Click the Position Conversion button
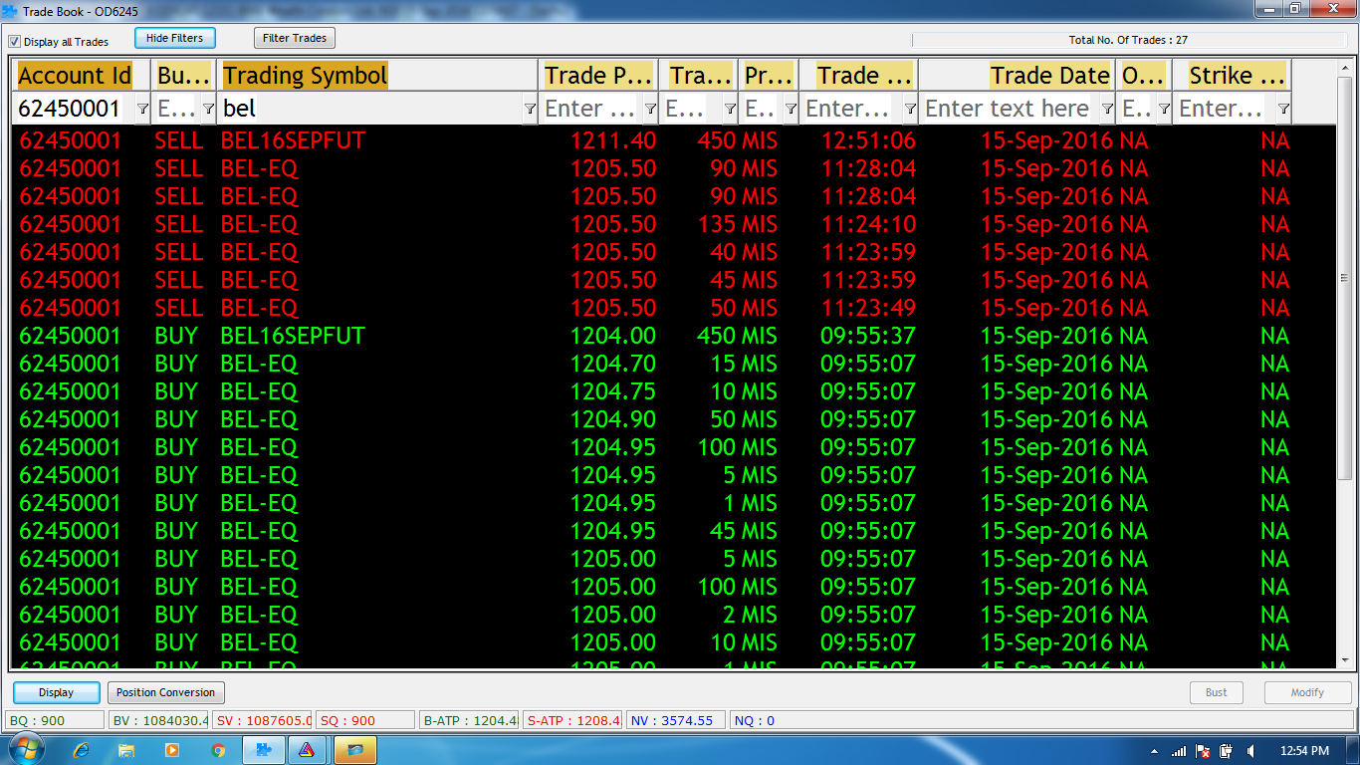 pos(165,692)
